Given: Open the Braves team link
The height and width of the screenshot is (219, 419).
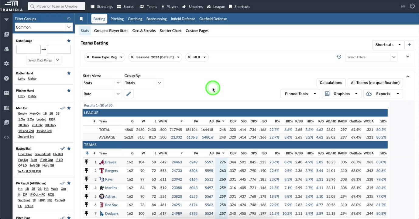Looking at the screenshot, I should [x=110, y=162].
